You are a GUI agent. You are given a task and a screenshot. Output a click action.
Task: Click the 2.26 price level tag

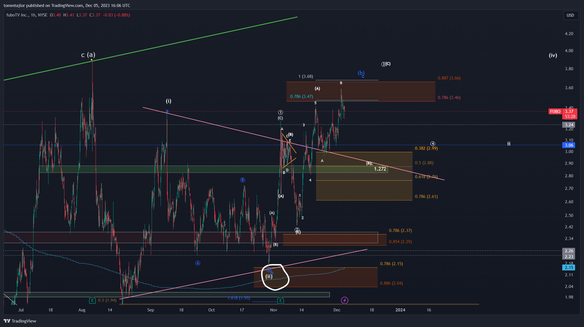tap(569, 251)
